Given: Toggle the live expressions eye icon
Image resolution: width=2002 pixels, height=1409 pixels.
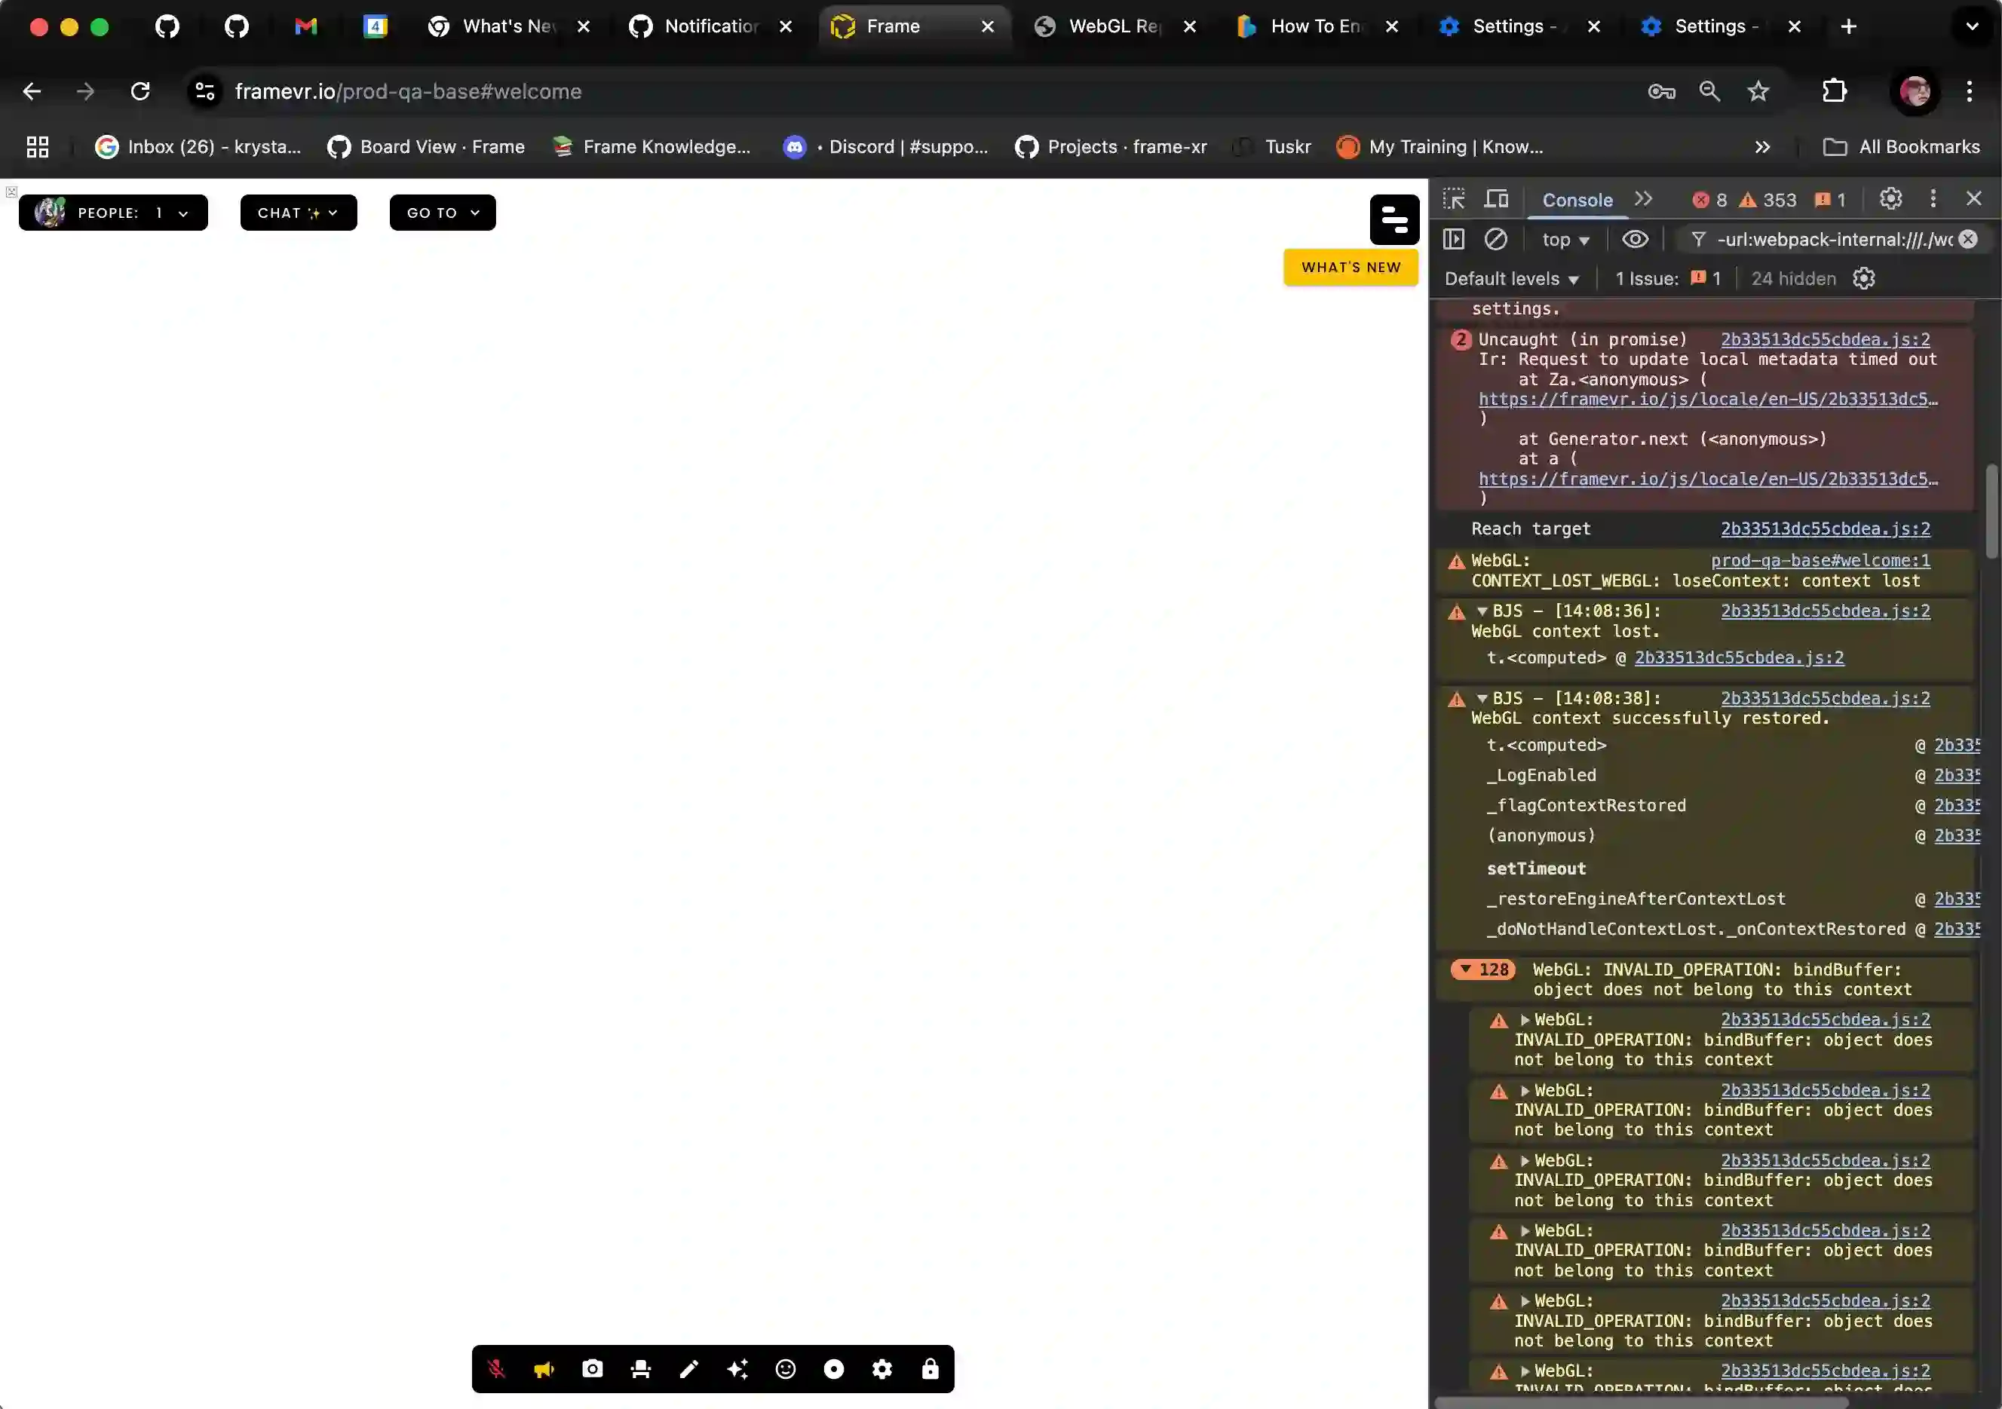Looking at the screenshot, I should [1635, 239].
